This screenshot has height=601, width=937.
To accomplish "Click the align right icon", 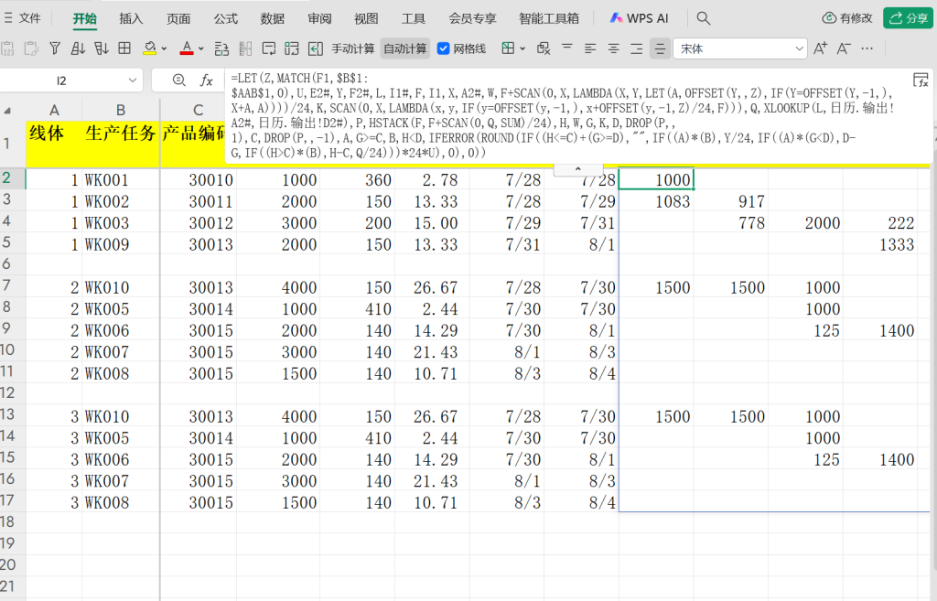I will pyautogui.click(x=637, y=48).
